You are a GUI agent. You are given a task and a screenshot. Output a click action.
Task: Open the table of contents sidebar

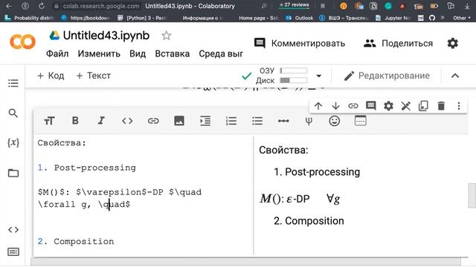(13, 83)
